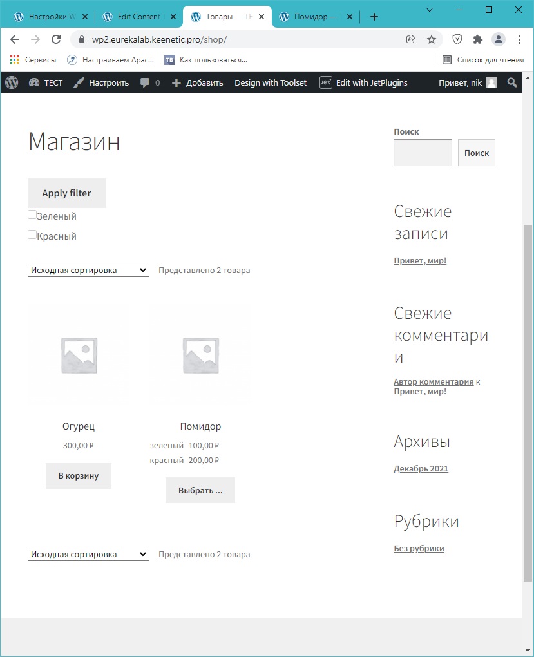The image size is (534, 657).
Task: Click the share page icon in address bar
Action: [411, 39]
